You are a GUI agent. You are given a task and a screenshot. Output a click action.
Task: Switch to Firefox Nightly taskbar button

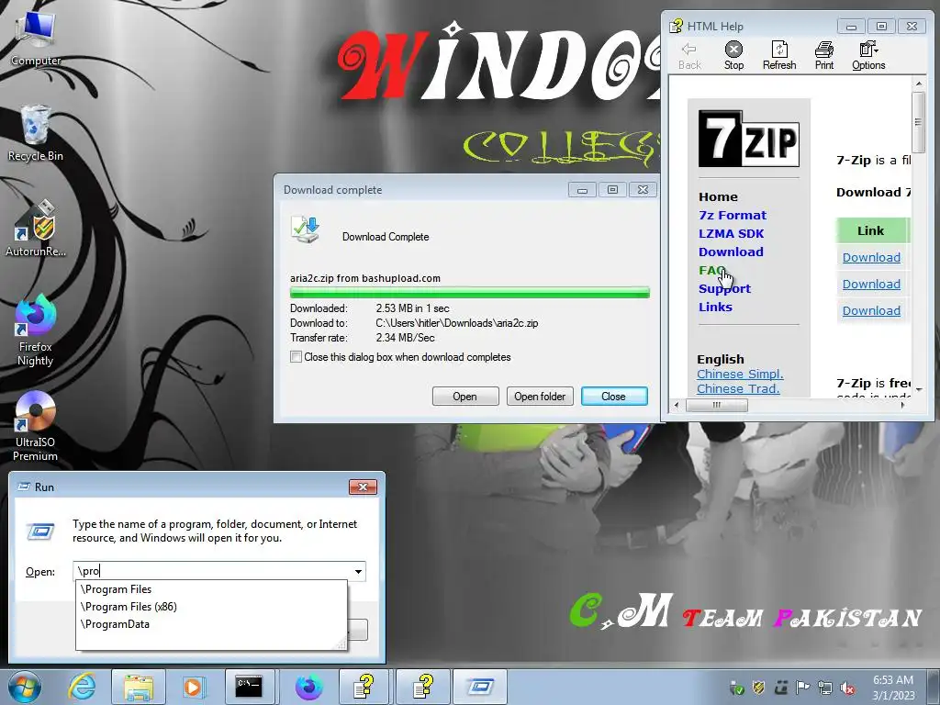308,687
